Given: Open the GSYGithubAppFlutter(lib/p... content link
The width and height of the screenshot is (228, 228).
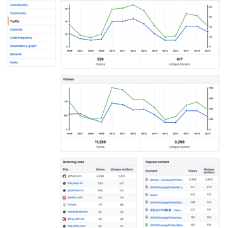Looking at the screenshot, I should (x=167, y=225).
